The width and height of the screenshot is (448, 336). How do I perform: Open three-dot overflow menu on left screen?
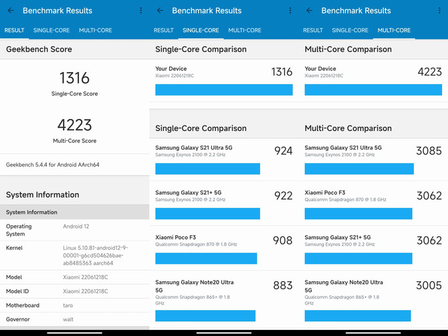140,11
